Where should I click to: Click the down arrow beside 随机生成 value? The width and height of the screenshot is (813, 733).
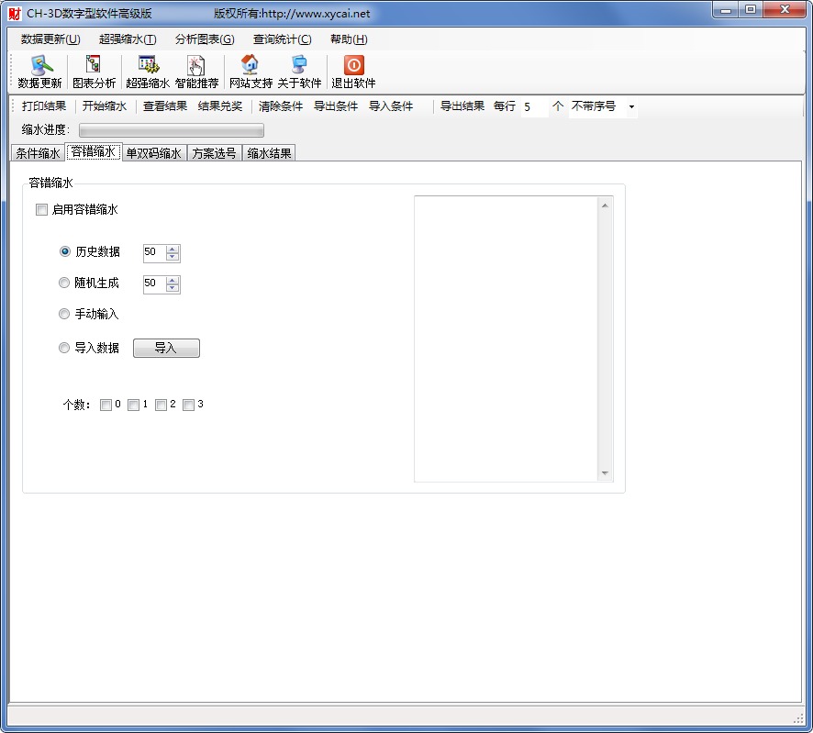tap(173, 288)
